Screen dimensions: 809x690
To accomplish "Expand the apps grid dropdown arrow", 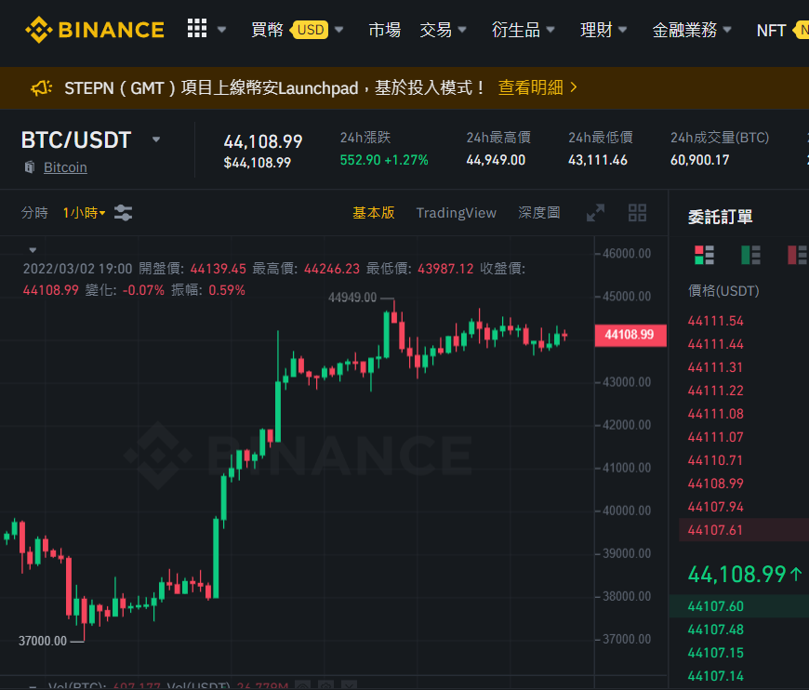I will (222, 30).
